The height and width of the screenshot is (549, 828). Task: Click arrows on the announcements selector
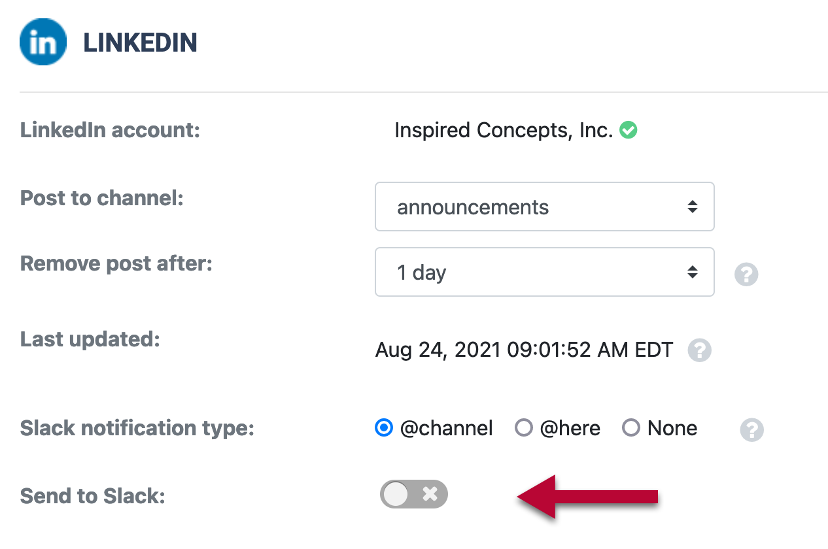point(692,207)
